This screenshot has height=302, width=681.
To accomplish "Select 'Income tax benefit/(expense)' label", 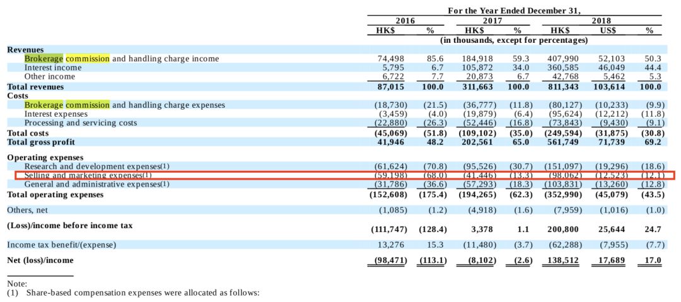I will 62,245.
